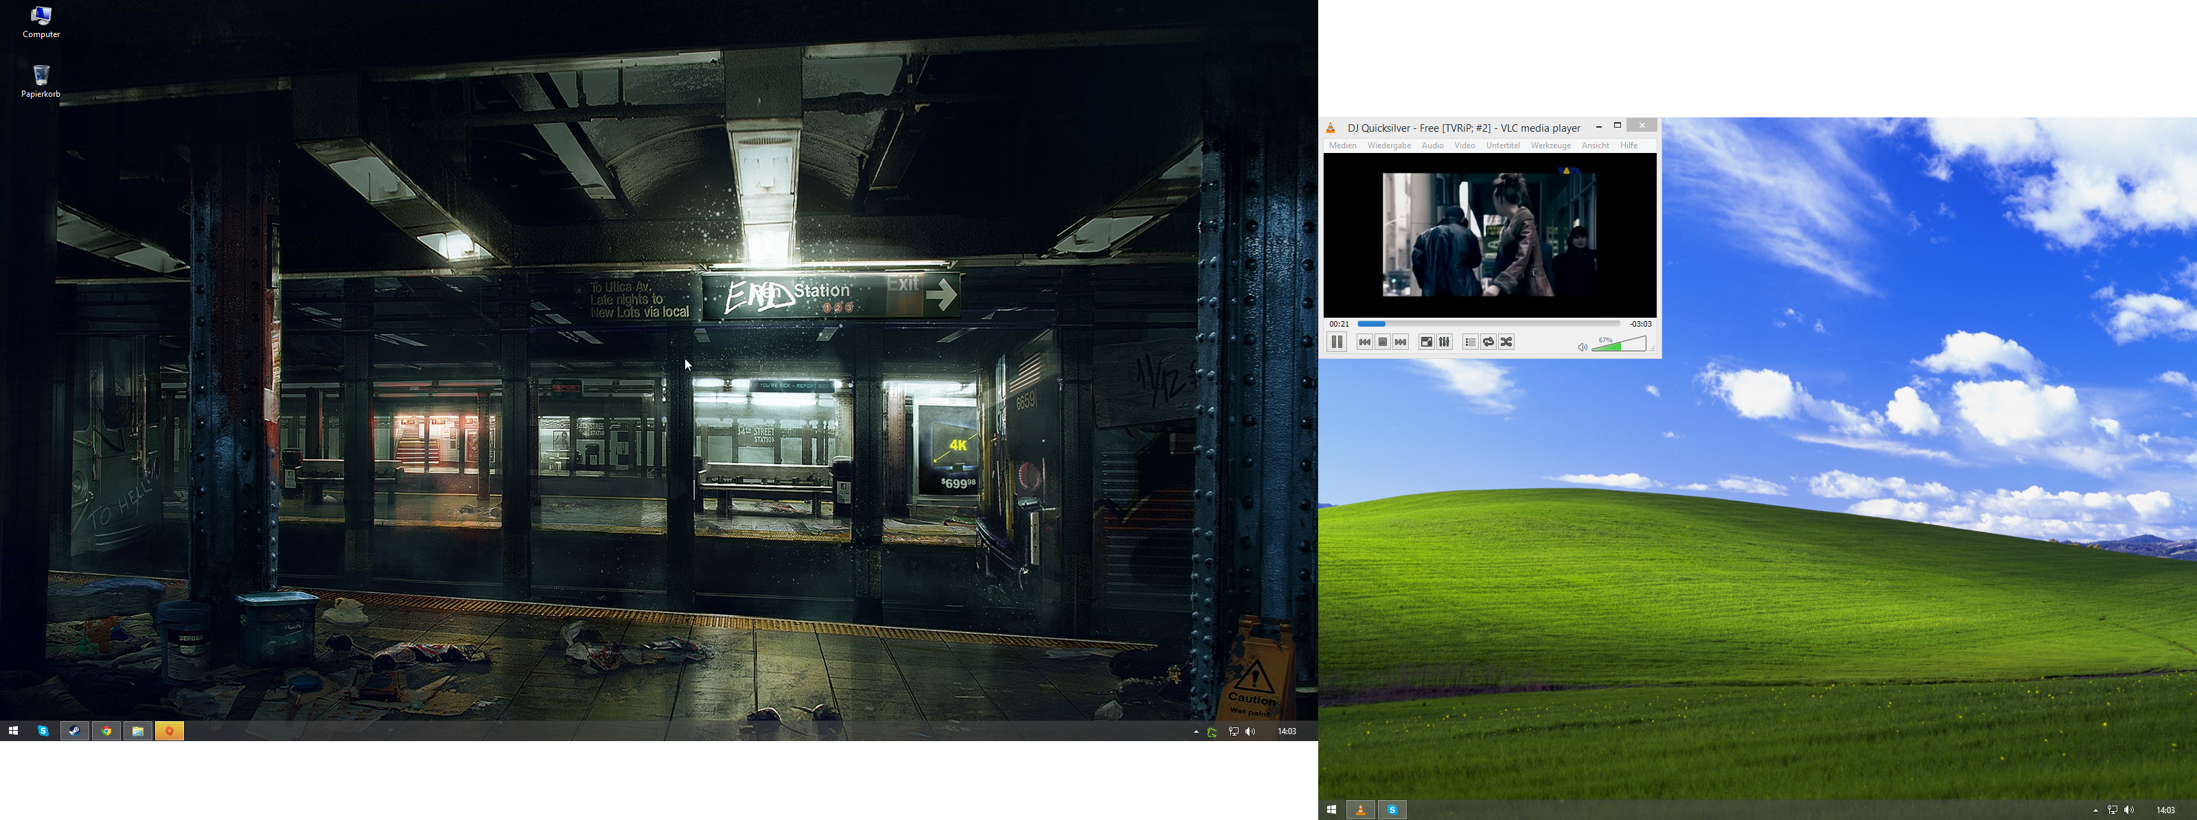
Task: Show the VLC playlist
Action: (1469, 342)
